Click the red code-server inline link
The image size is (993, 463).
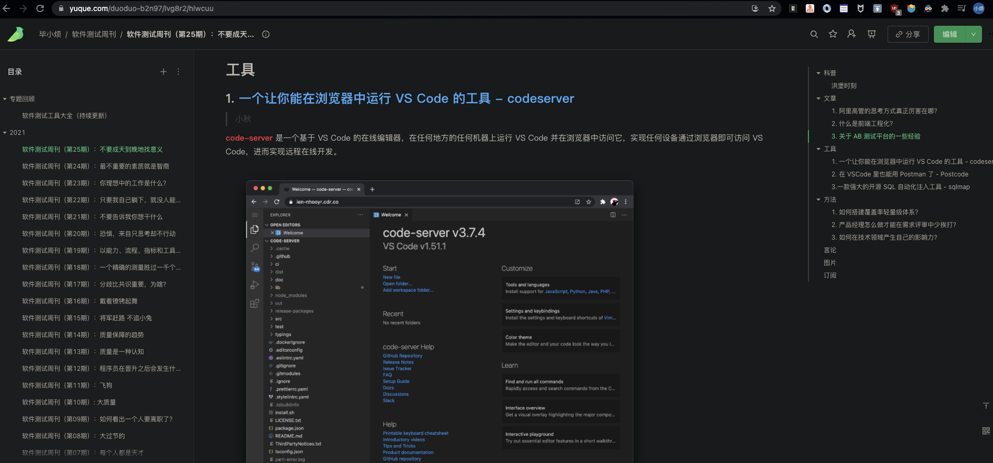pos(249,138)
